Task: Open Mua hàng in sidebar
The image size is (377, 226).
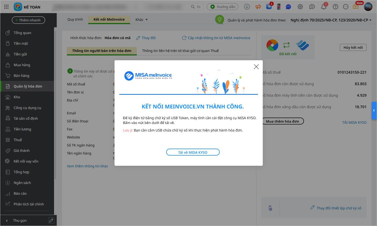Action: [x=27, y=65]
